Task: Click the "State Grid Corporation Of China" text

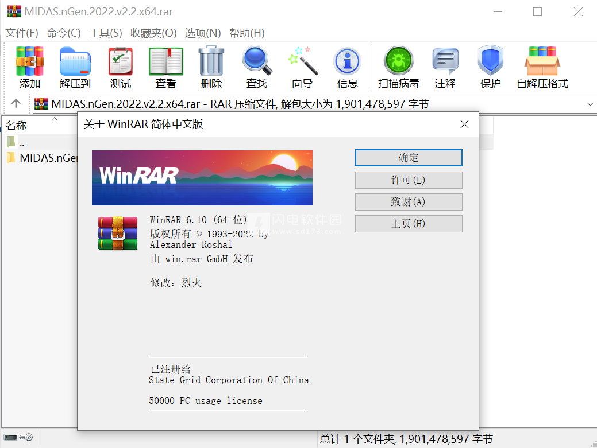Action: pyautogui.click(x=229, y=380)
